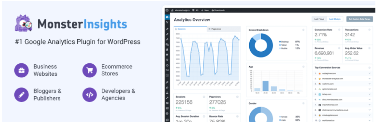Expand the isitwp.com source row
Screen dimensions: 377x129
click(370, 94)
